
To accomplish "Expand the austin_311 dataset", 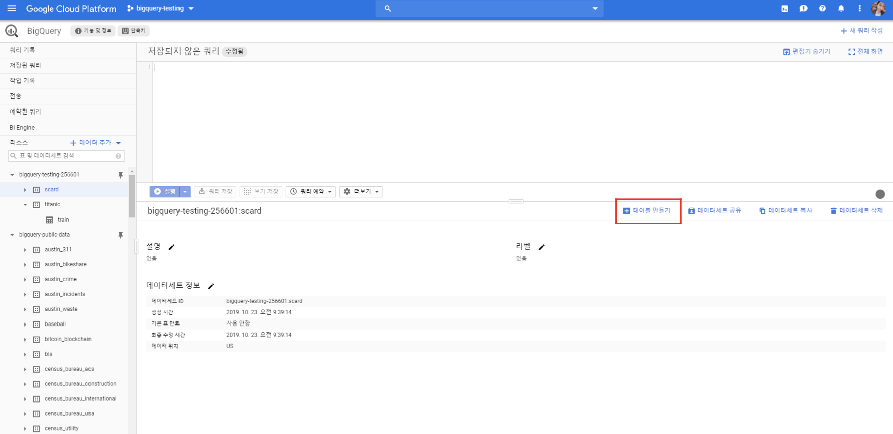I will (x=25, y=250).
